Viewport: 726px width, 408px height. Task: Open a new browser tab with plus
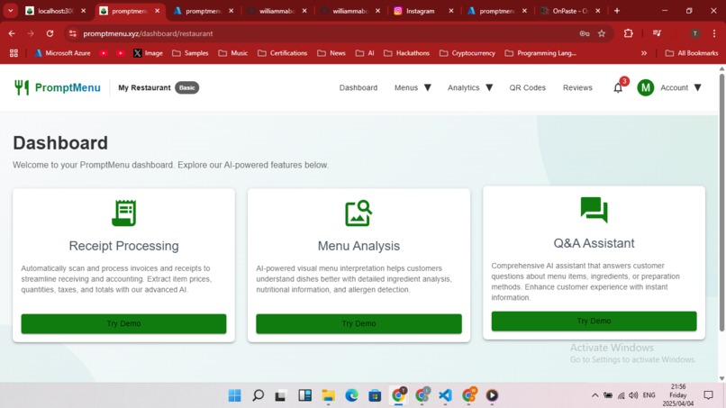point(617,11)
